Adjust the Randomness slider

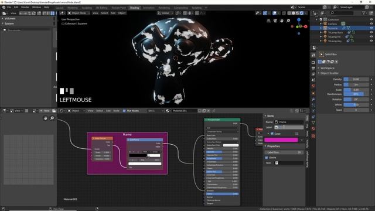(x=356, y=94)
